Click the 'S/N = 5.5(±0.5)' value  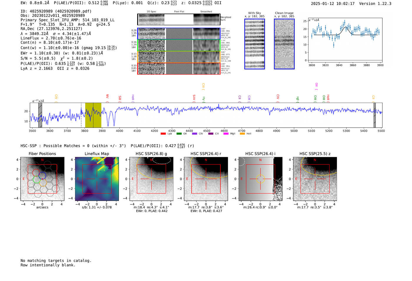tap(38, 58)
